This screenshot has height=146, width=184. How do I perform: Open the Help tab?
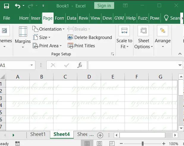coord(131,18)
